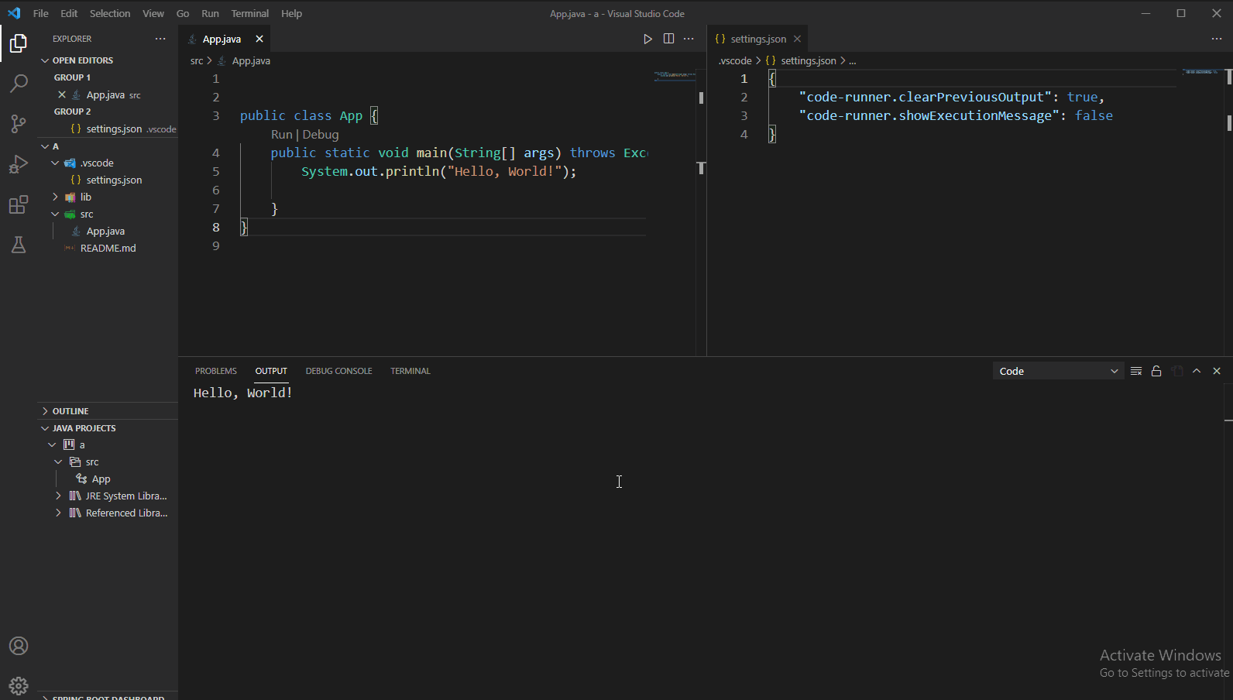Click the VS Code logo icon
This screenshot has height=700, width=1233.
point(14,13)
